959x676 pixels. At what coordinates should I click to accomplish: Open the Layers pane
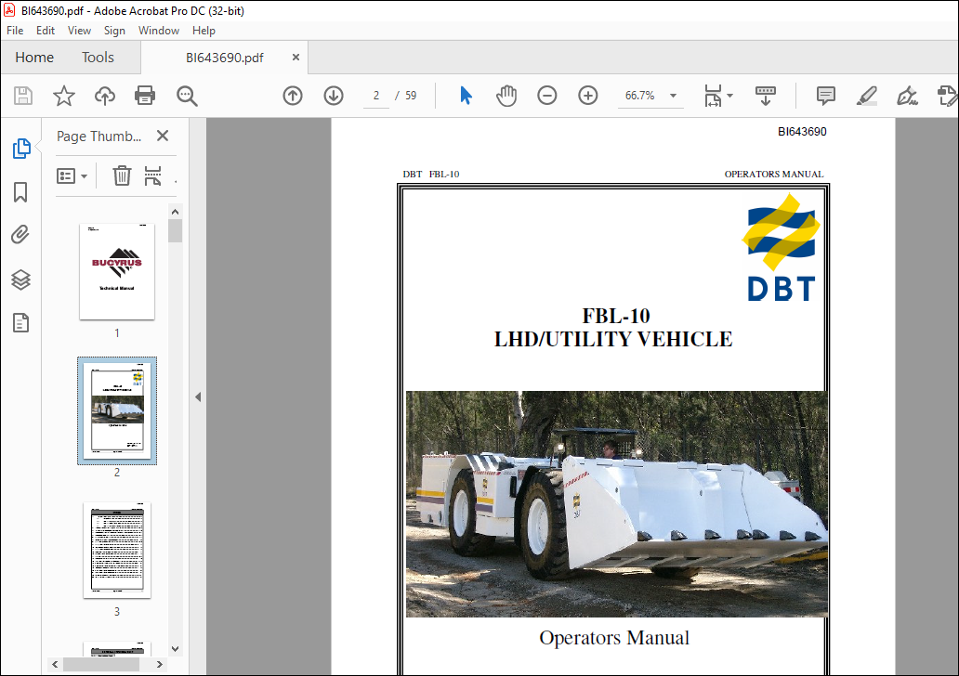click(20, 279)
